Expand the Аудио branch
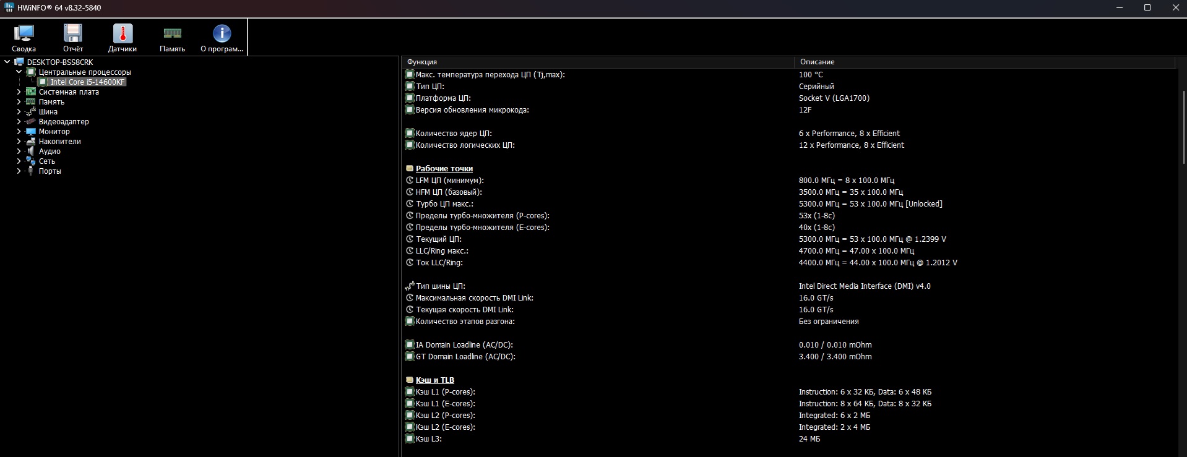This screenshot has height=457, width=1187. tap(19, 151)
